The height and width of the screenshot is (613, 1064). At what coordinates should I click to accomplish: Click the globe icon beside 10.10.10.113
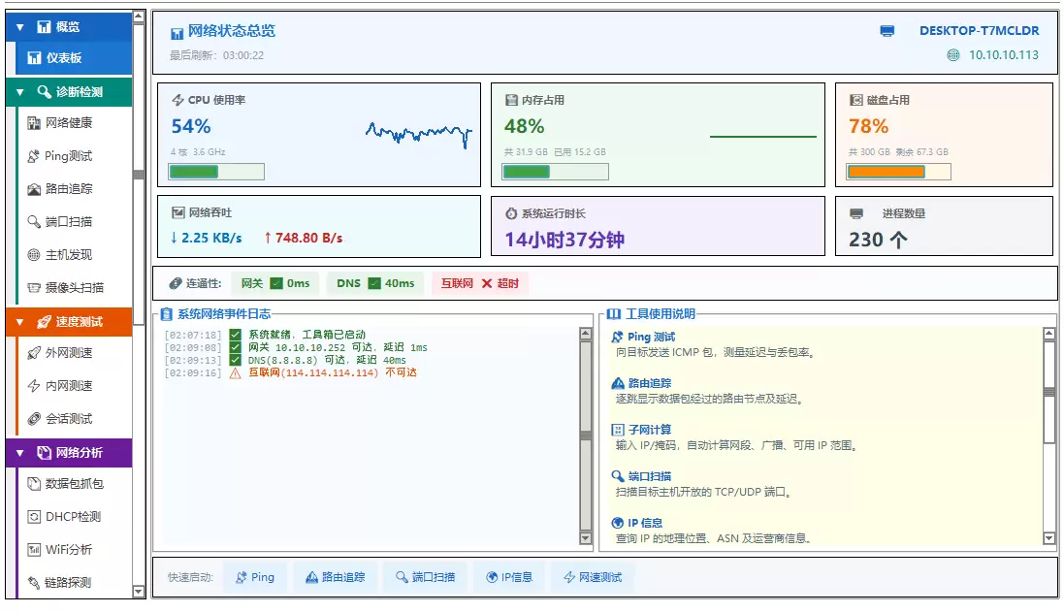tap(953, 55)
